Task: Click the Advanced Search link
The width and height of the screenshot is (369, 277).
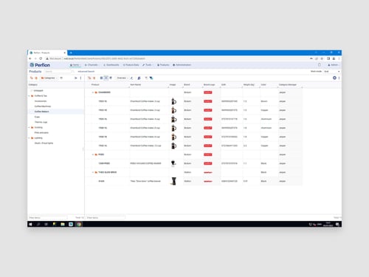Action: (86, 72)
